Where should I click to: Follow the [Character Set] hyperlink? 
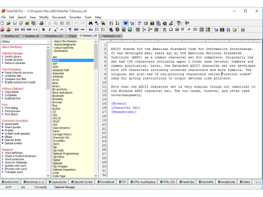pyautogui.click(x=126, y=108)
